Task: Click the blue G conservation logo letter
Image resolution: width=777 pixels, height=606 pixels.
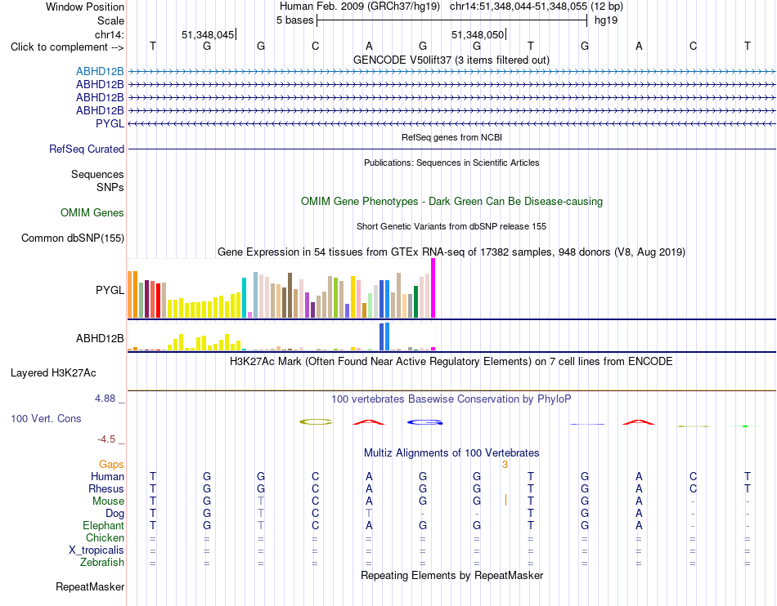Action: point(424,422)
